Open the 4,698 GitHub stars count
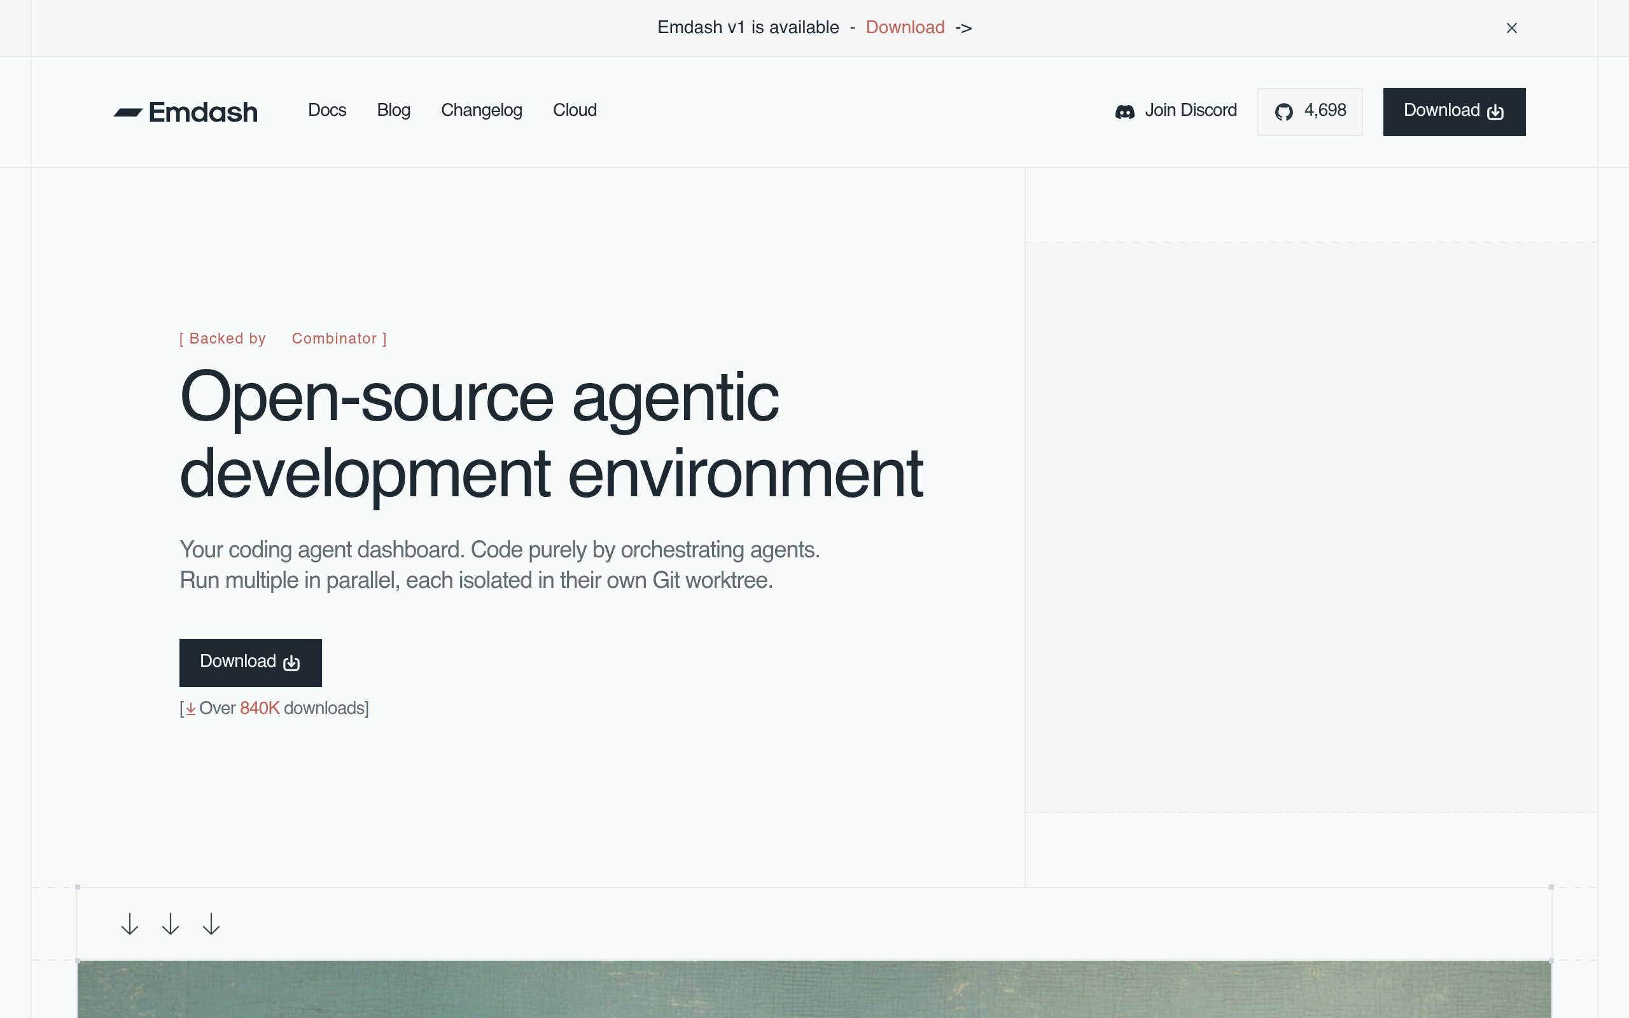1629x1018 pixels. point(1310,112)
